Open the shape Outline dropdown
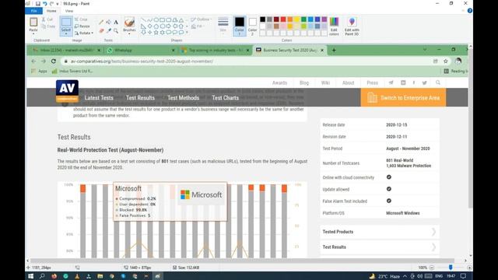Image resolution: width=498 pixels, height=280 pixels. 202,19
